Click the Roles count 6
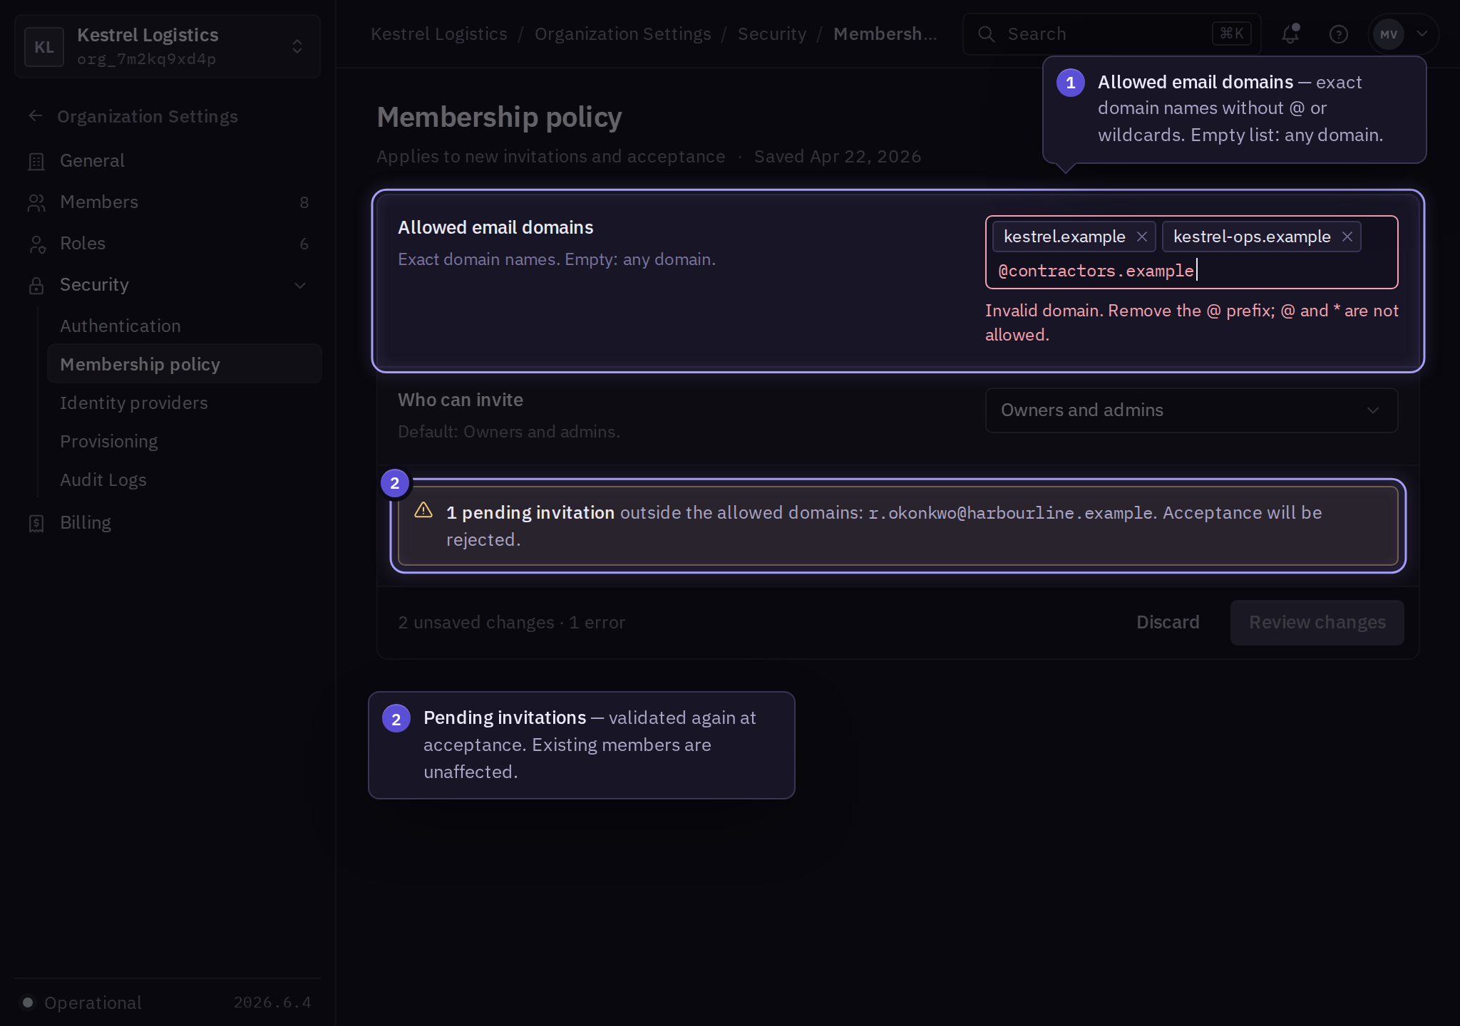Screen dimensions: 1460x1026 [304, 244]
